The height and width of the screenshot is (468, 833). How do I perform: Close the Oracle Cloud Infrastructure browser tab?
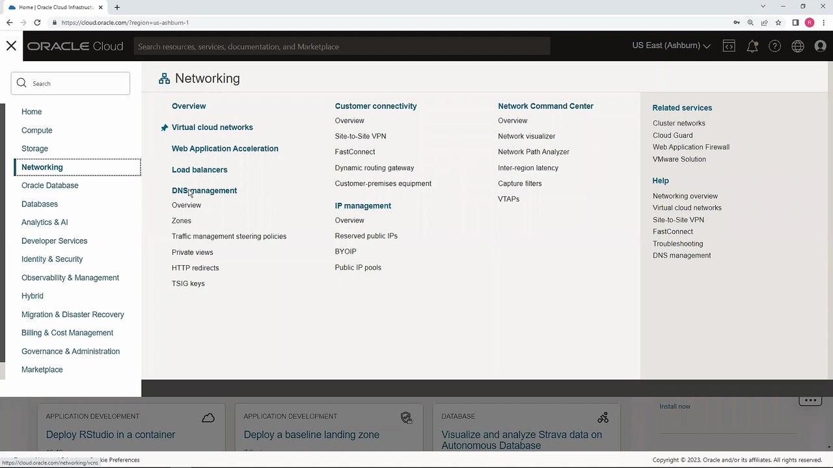101,7
